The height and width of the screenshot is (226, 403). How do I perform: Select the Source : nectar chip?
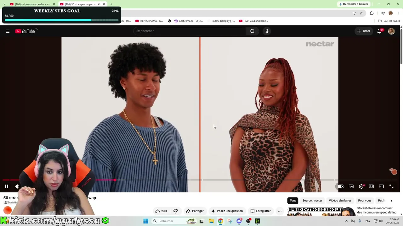[x=312, y=201]
